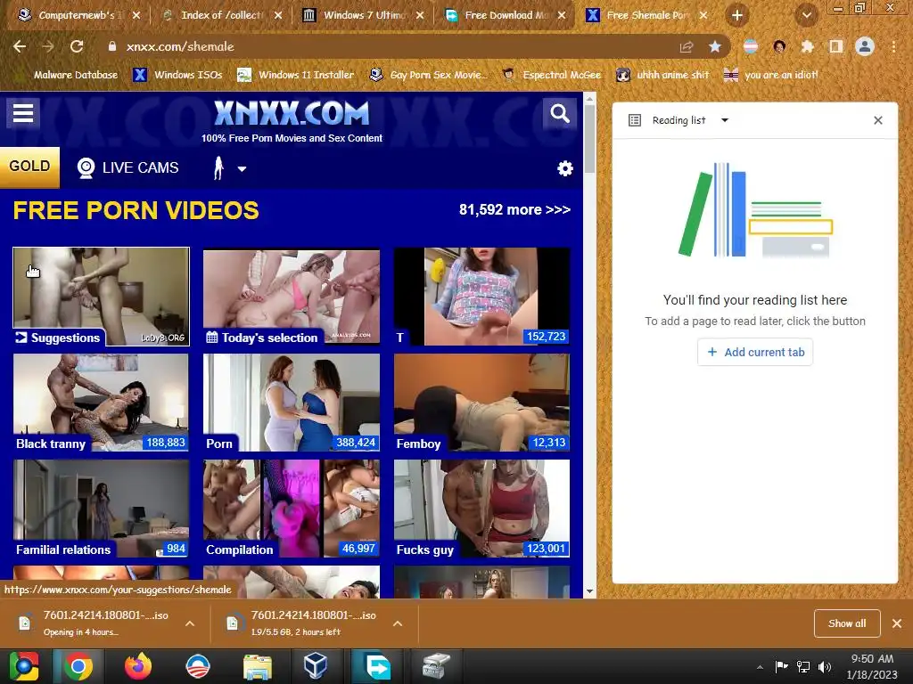Screen dimensions: 913x684
Task: Open the VirtualBox cube taskbar icon
Action: point(316,666)
